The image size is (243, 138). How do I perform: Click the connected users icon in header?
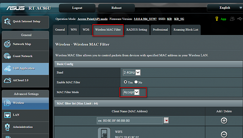click(232, 19)
